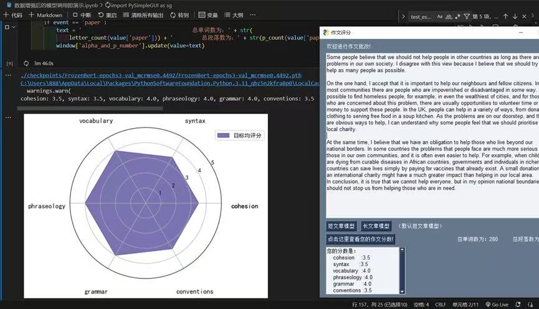
Task: Open the cell run options dropdown arrow
Action: [x=14, y=27]
